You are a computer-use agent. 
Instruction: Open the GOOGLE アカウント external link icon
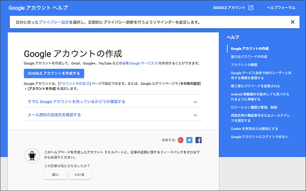click(x=251, y=8)
